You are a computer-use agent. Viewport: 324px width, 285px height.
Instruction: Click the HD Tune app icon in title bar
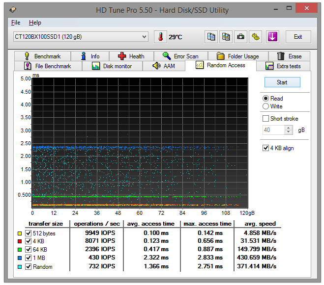point(13,10)
